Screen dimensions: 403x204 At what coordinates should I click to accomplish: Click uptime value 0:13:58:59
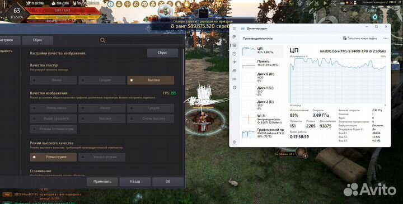(299, 137)
